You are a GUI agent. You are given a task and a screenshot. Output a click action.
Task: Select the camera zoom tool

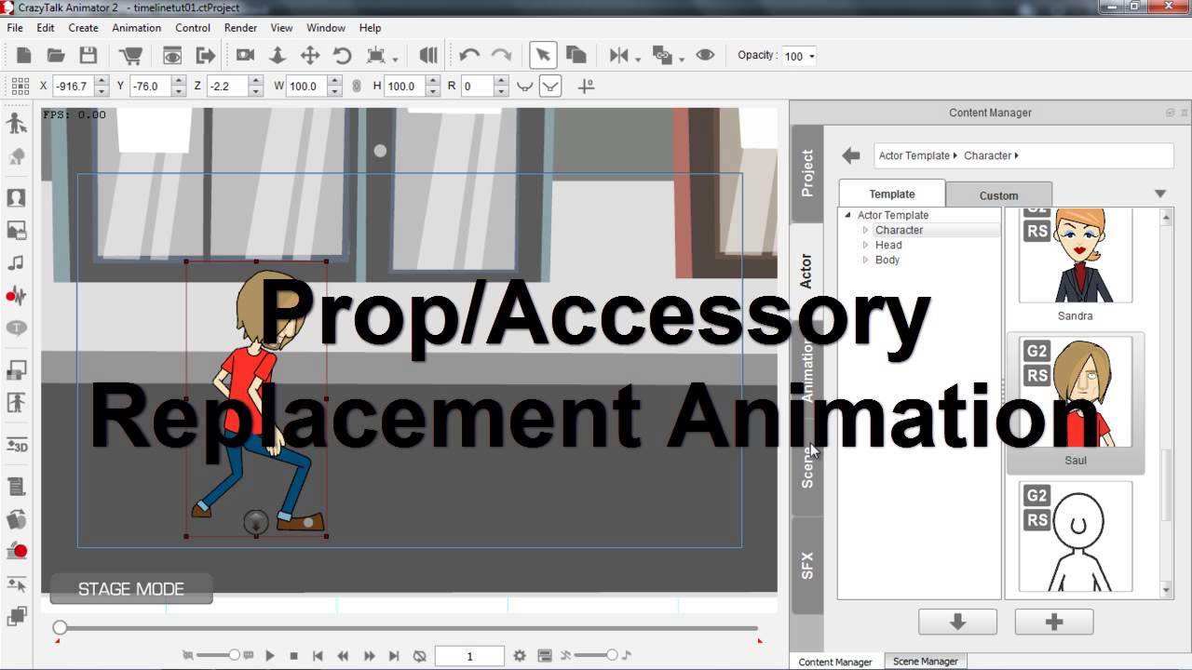point(278,56)
